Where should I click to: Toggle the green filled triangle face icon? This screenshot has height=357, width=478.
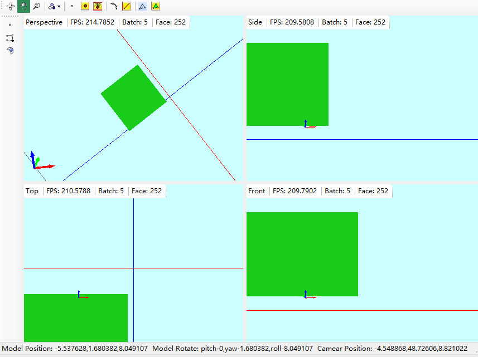coord(156,6)
